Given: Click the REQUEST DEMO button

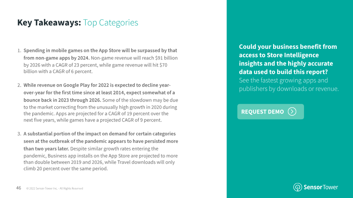Looking at the screenshot, I should pos(270,112).
